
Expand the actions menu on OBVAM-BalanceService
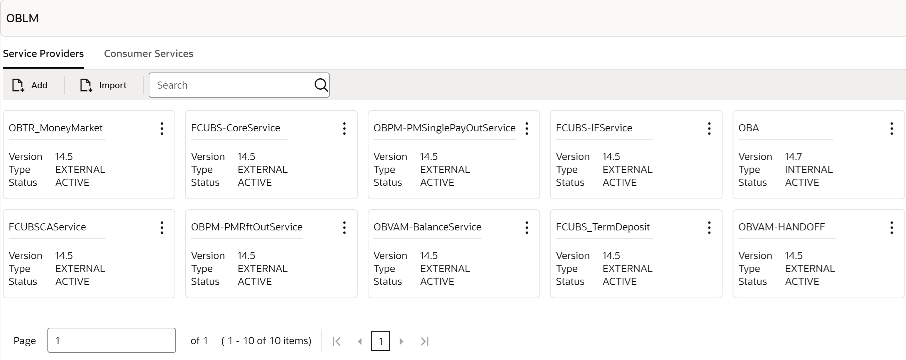click(x=527, y=228)
